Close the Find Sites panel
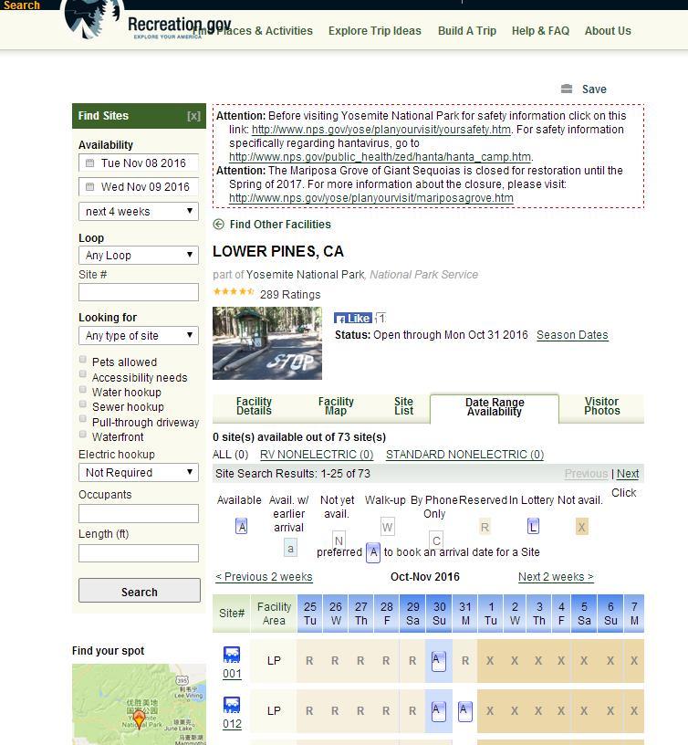 (193, 116)
